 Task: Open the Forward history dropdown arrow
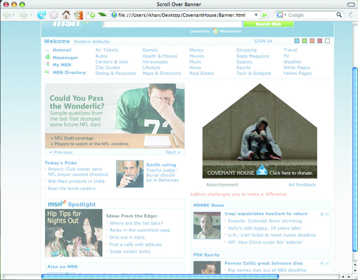pos(30,15)
